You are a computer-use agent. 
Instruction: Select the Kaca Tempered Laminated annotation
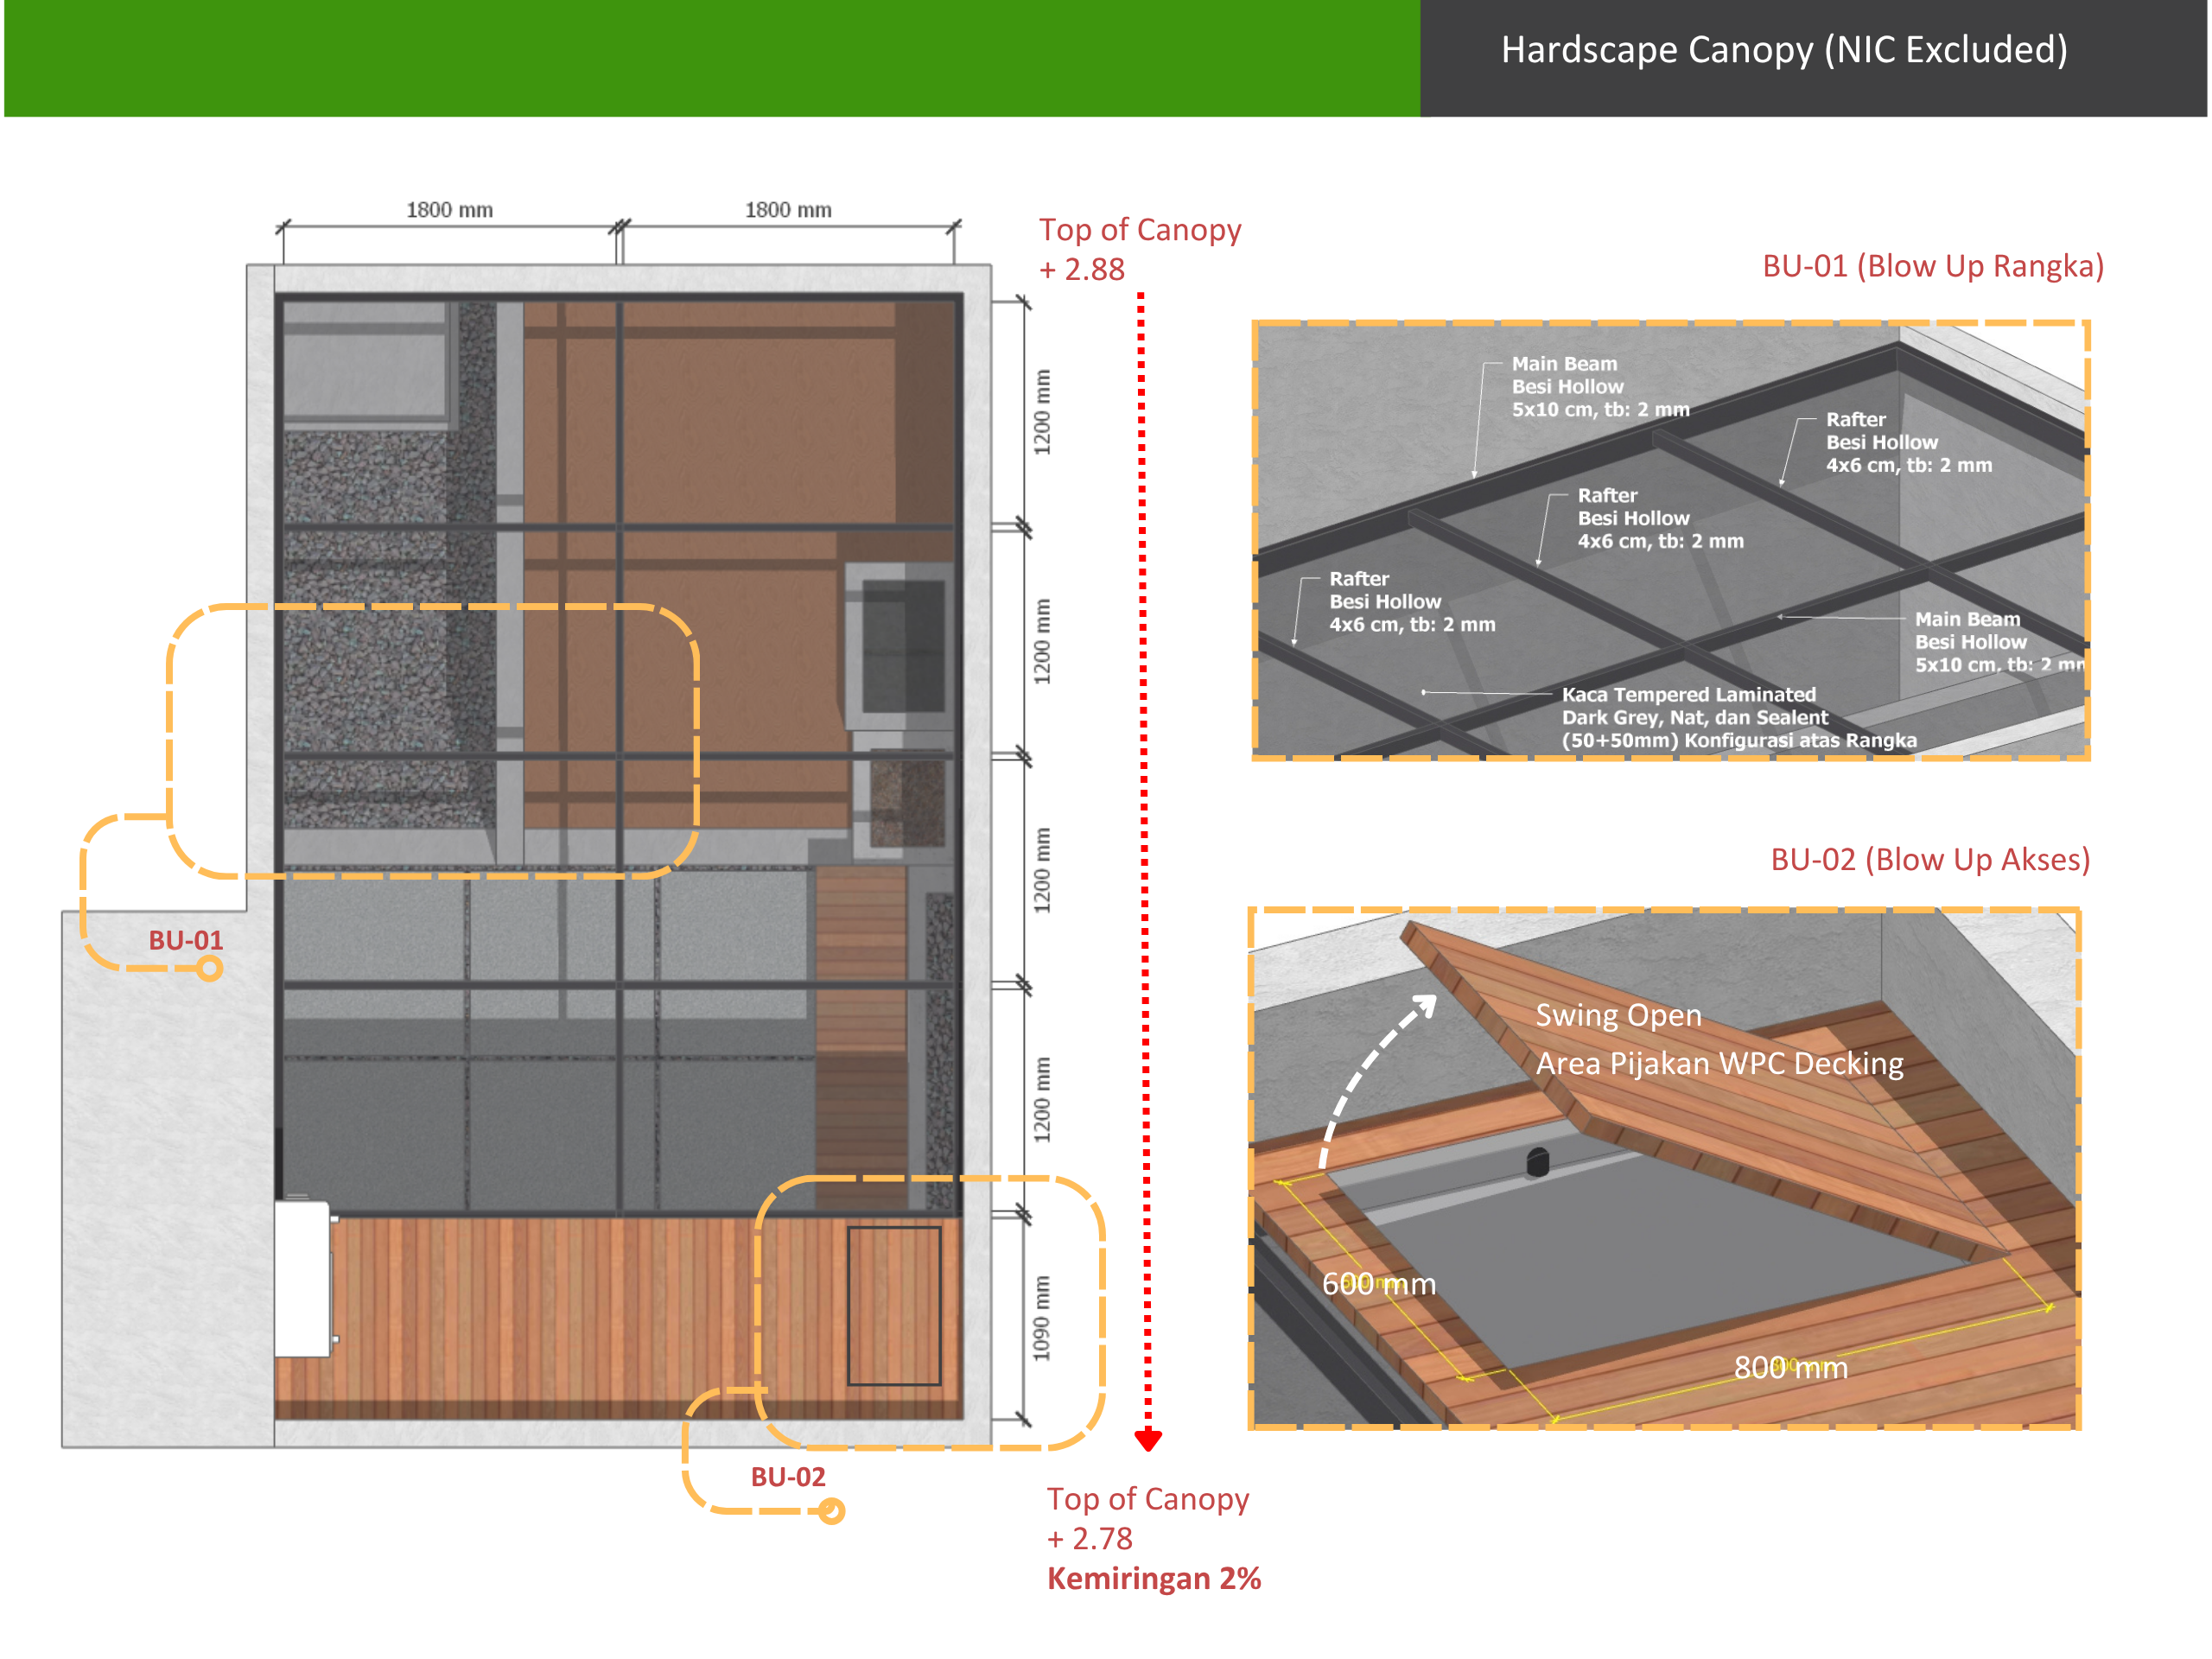point(1739,717)
